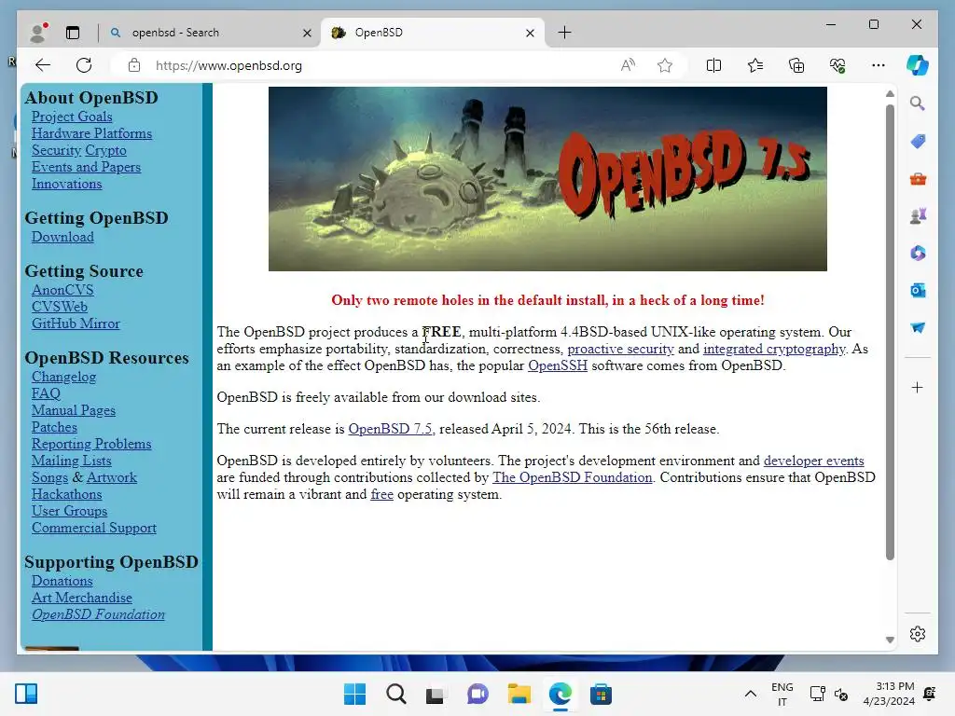The image size is (955, 716).
Task: Open Windows Start menu
Action: pyautogui.click(x=354, y=694)
